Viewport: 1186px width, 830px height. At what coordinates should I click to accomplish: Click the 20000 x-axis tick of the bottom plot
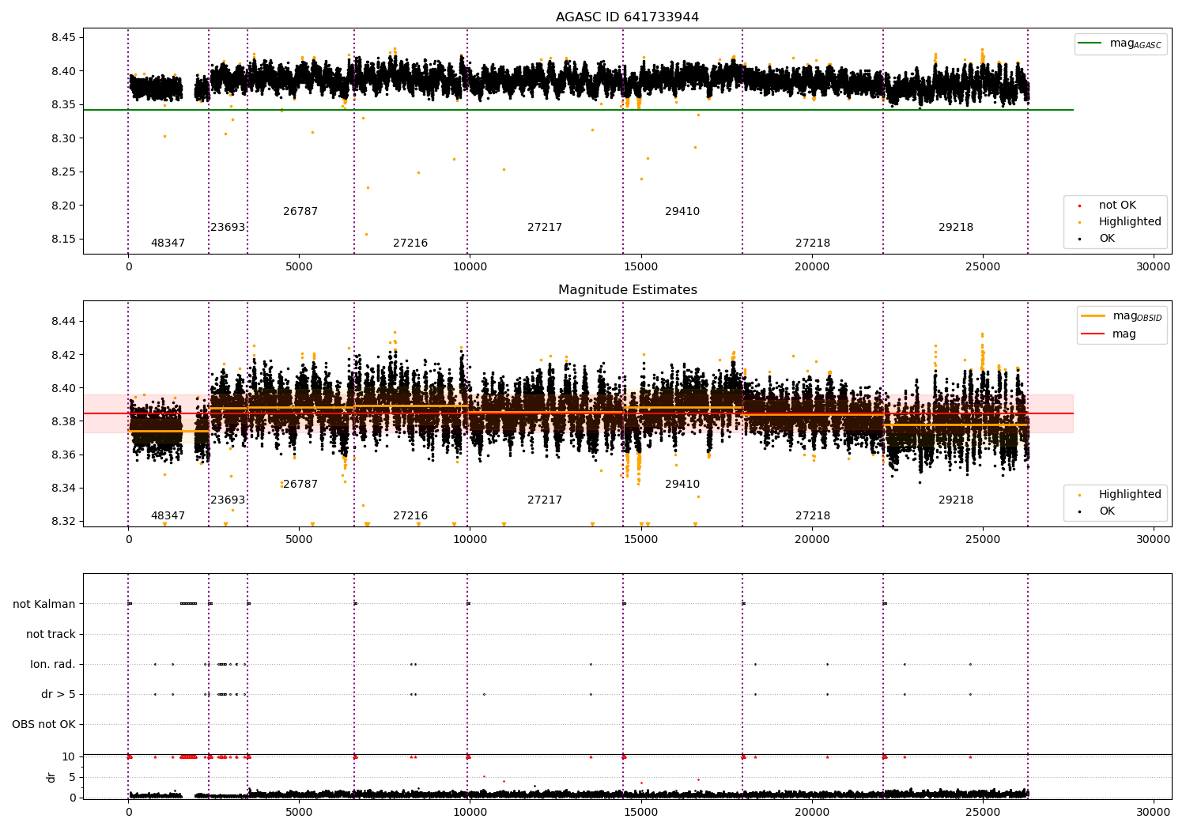812,812
